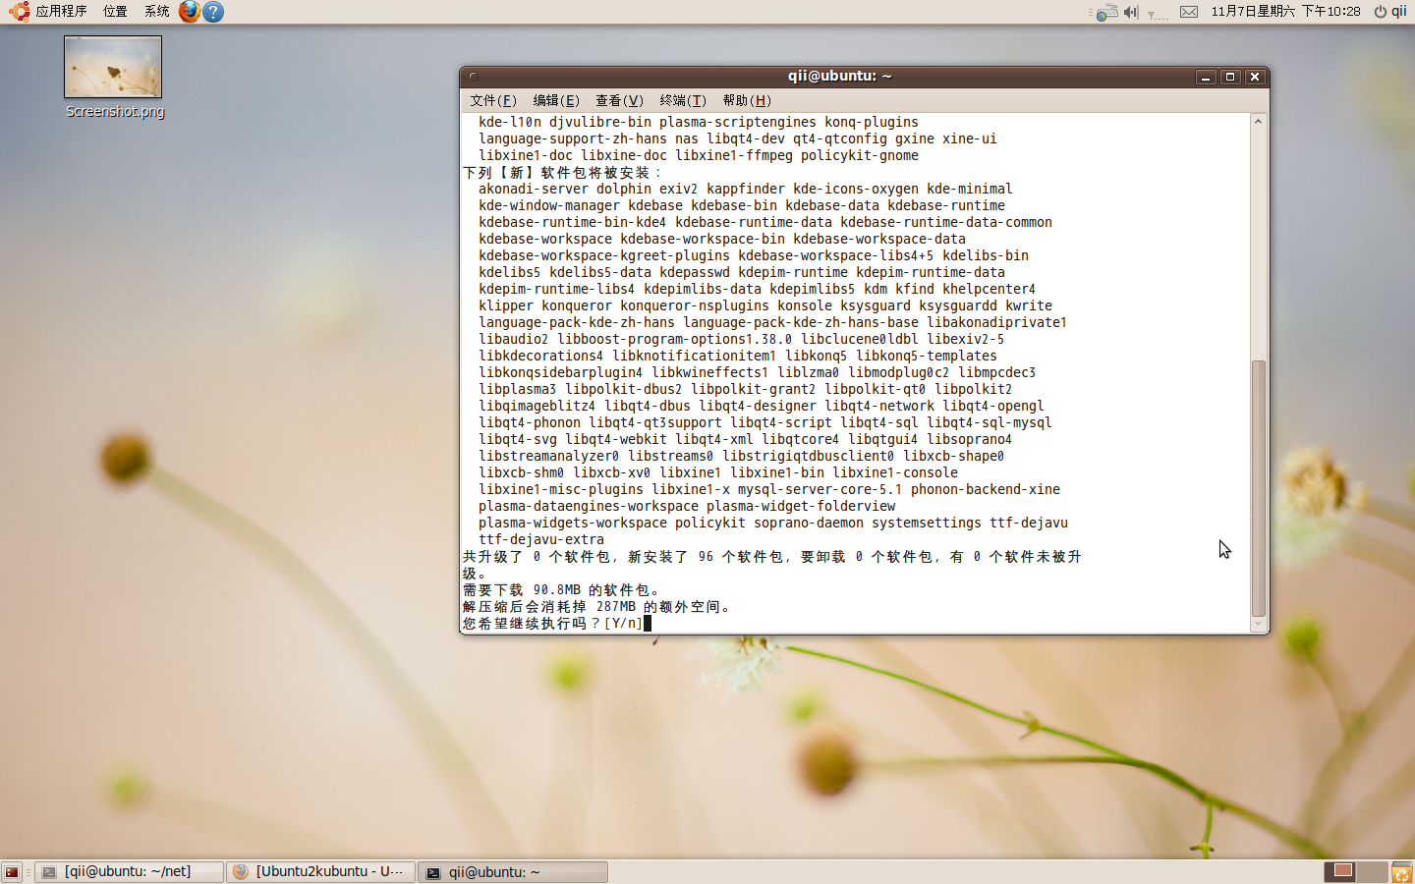This screenshot has height=884, width=1415.
Task: Click qii@ubuntu: ~ taskbar button
Action: (x=513, y=871)
